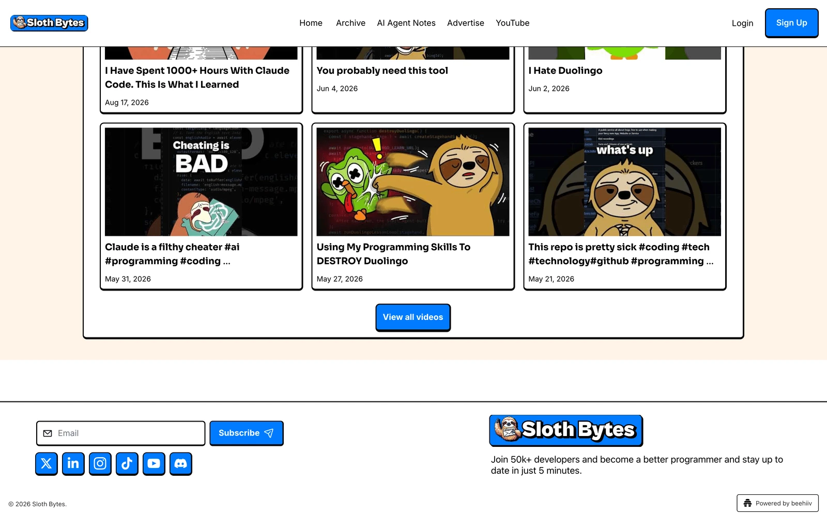Click the Sloth Bytes logo in header
The width and height of the screenshot is (827, 516).
click(49, 23)
